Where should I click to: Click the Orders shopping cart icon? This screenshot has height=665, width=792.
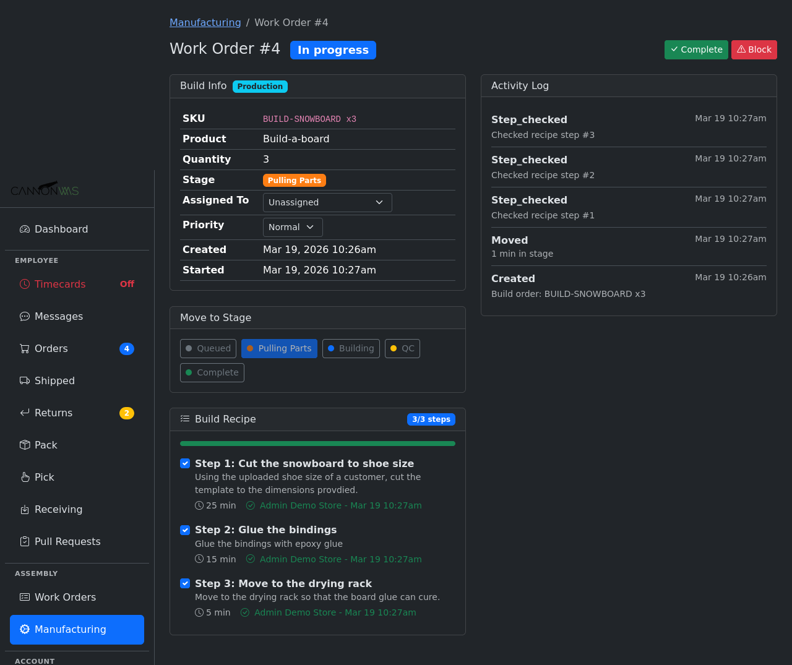point(25,348)
